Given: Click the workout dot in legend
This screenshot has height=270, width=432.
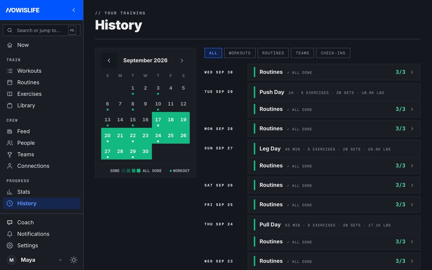Looking at the screenshot, I should [171, 171].
